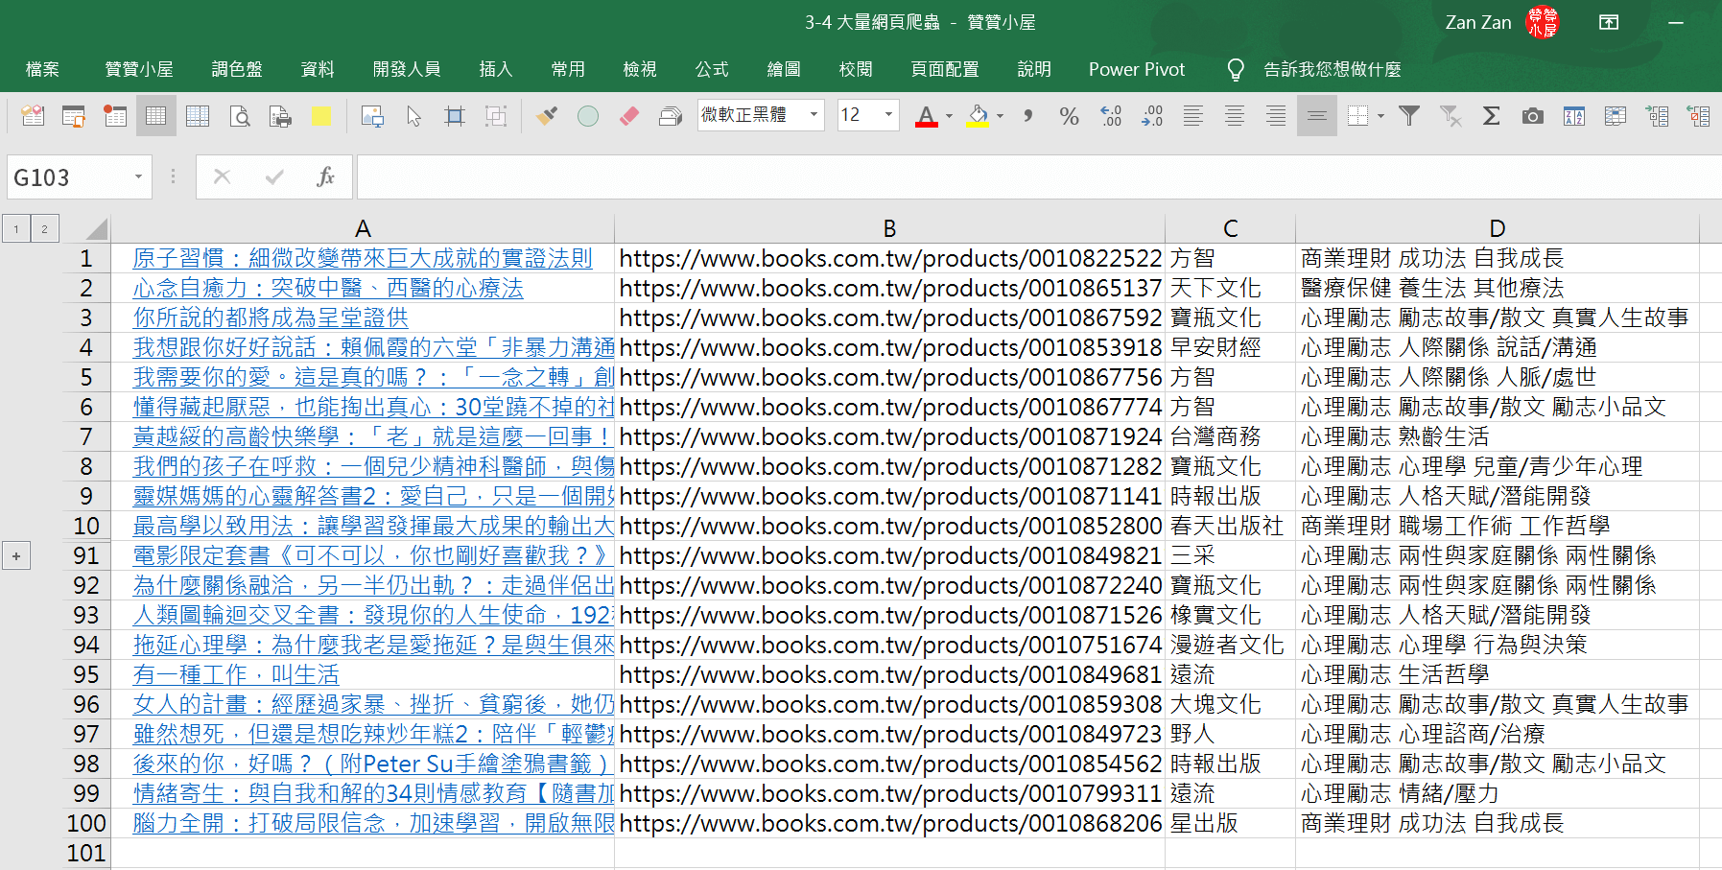Screen dimensions: 1722x870
Task: Click the lightbulb Tell Me icon
Action: click(x=1236, y=70)
